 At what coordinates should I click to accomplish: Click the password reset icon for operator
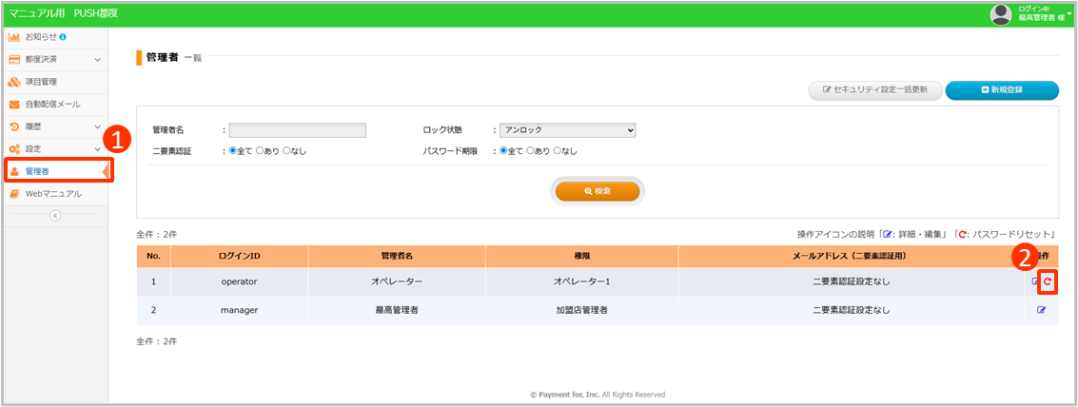pyautogui.click(x=1048, y=281)
